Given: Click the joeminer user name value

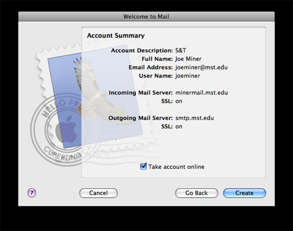Looking at the screenshot, I should click(188, 76).
